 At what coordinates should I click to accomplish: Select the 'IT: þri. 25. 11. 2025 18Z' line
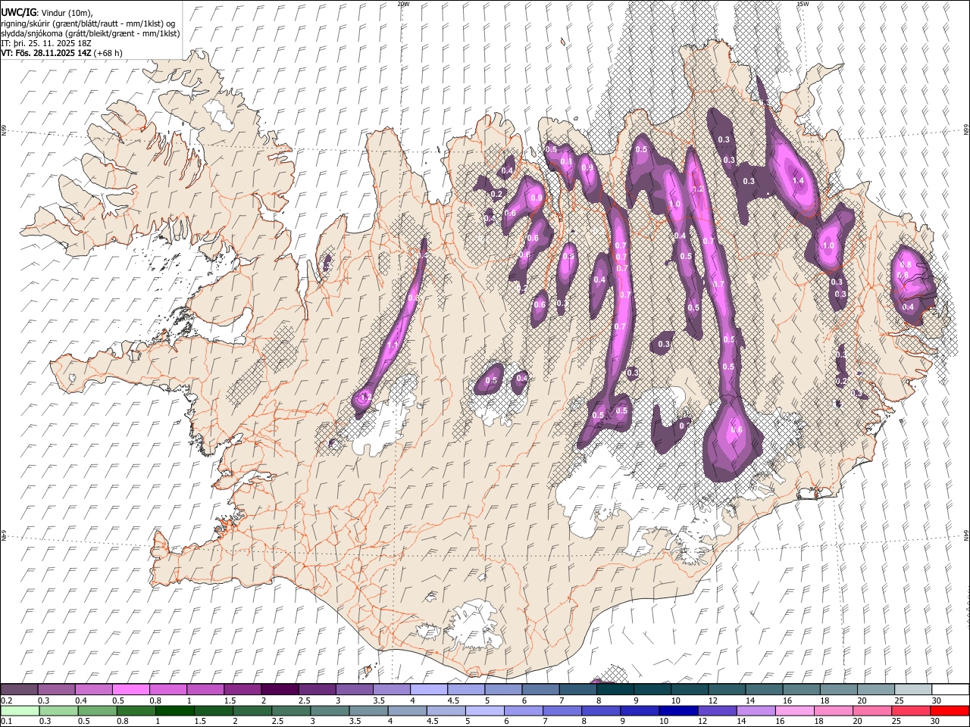click(46, 43)
